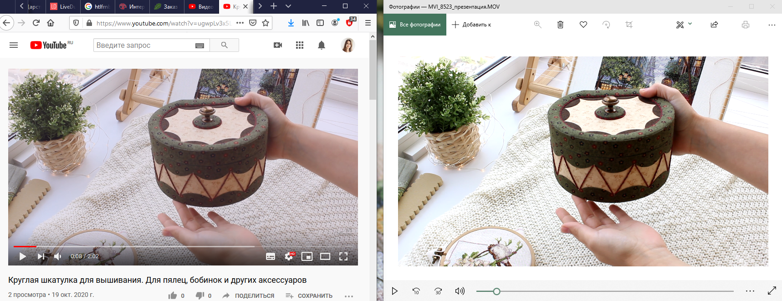Skip forward 30 seconds in Photos player
The image size is (782, 301).
438,291
